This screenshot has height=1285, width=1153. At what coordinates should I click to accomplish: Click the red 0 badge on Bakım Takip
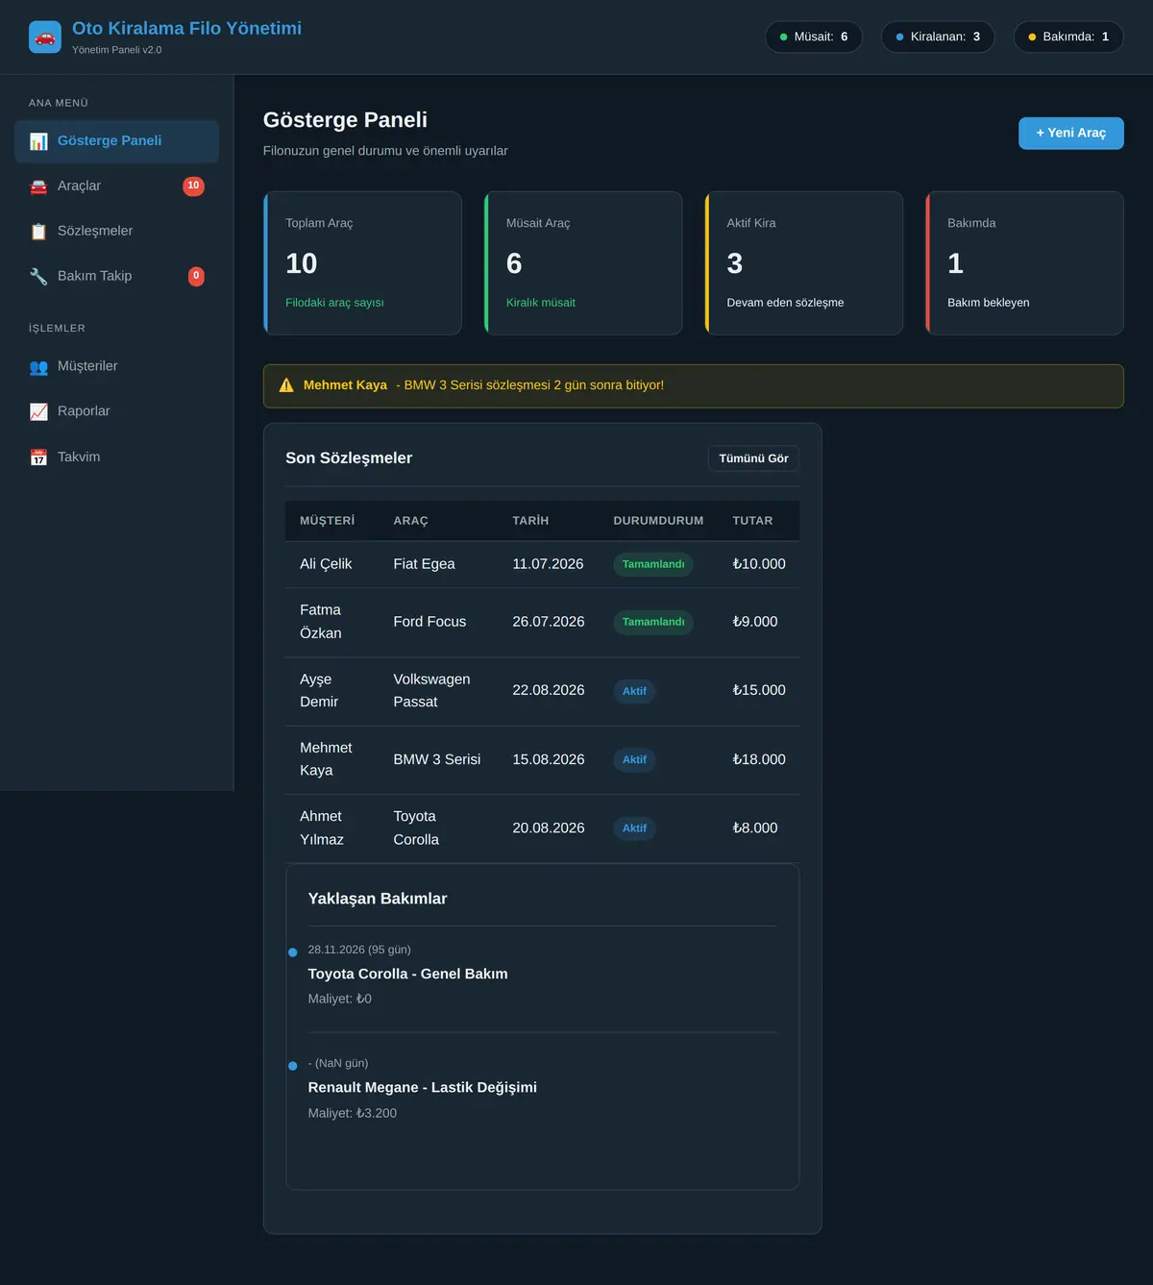tap(196, 276)
